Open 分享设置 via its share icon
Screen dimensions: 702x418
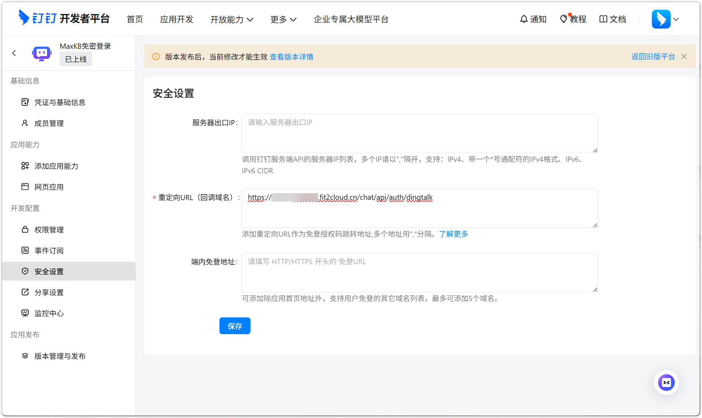coord(25,292)
